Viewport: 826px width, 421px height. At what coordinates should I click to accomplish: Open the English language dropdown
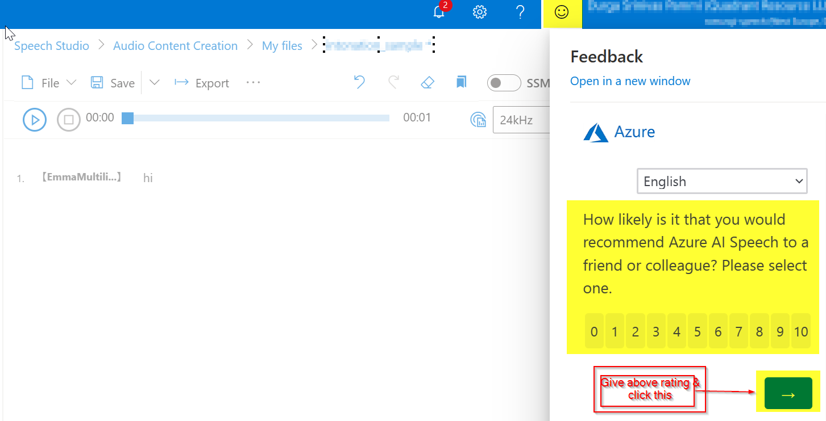click(x=722, y=182)
